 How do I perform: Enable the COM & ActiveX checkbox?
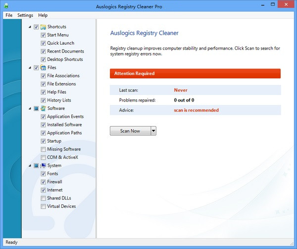43,157
